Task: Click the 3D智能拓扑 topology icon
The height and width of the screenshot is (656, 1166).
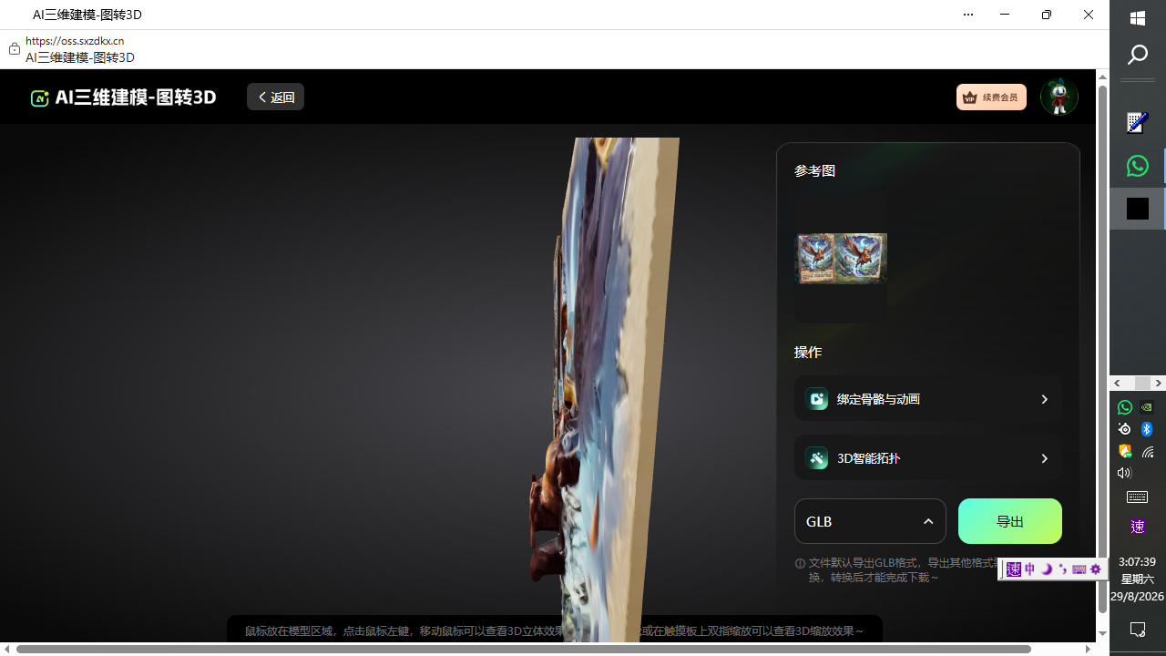Action: coord(817,458)
